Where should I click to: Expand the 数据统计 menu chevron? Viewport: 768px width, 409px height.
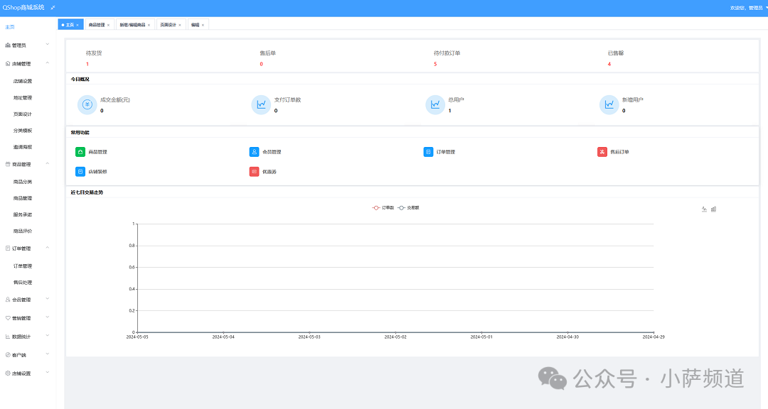pos(48,336)
